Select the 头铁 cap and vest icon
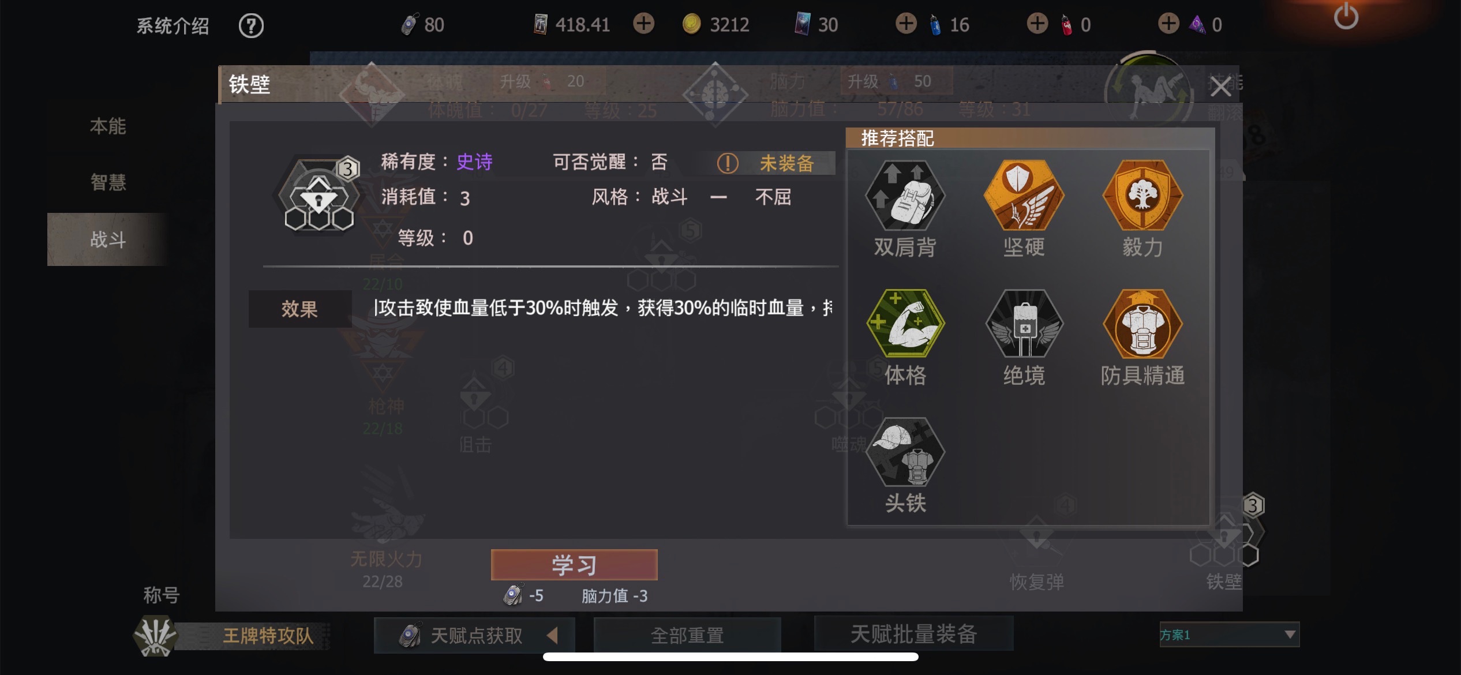Viewport: 1461px width, 675px height. pos(905,452)
